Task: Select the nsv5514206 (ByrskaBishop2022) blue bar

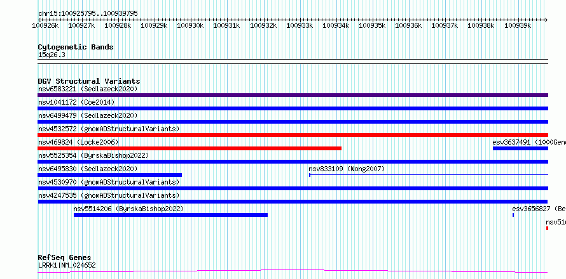Action: 170,215
